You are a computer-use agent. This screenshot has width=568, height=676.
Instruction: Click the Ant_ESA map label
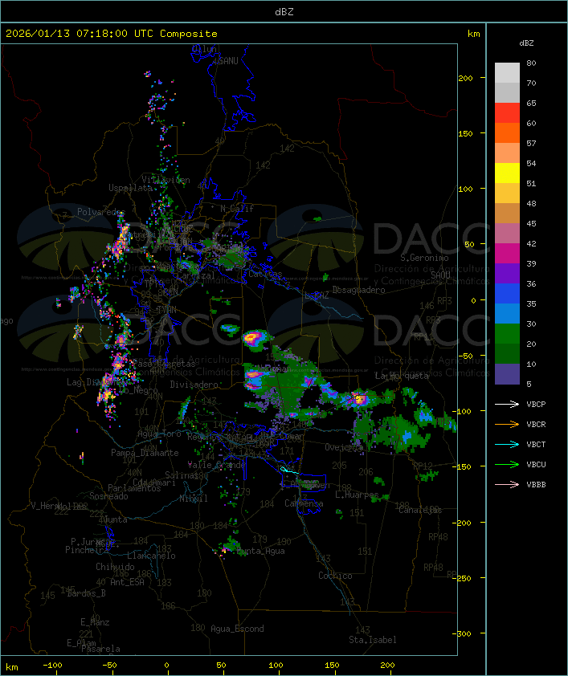point(127,582)
